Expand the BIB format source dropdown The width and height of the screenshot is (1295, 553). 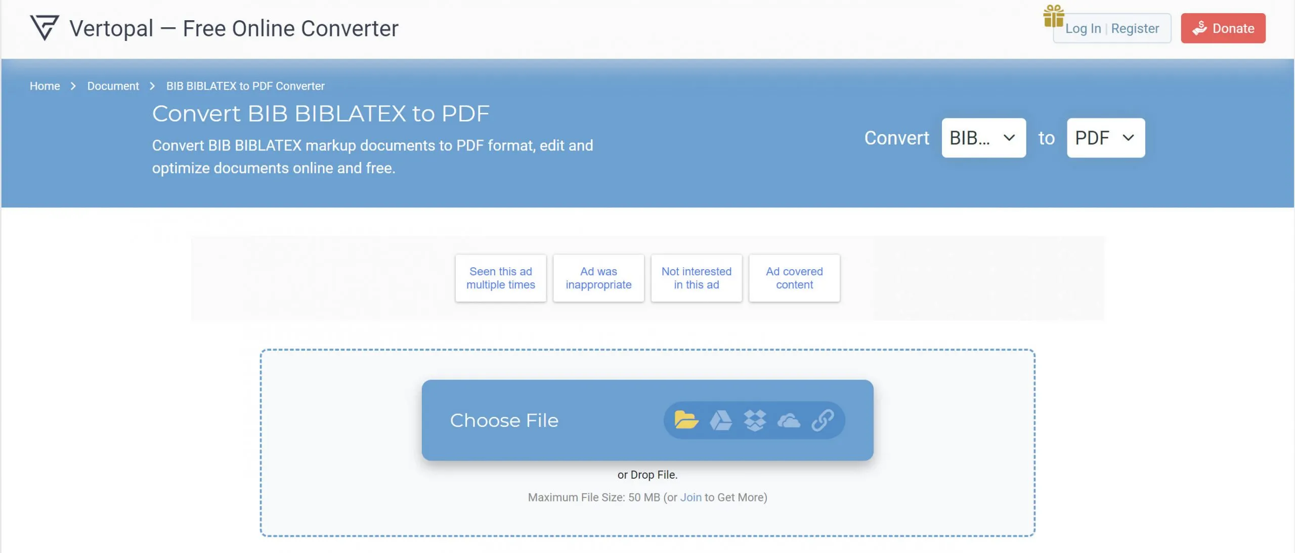(983, 137)
